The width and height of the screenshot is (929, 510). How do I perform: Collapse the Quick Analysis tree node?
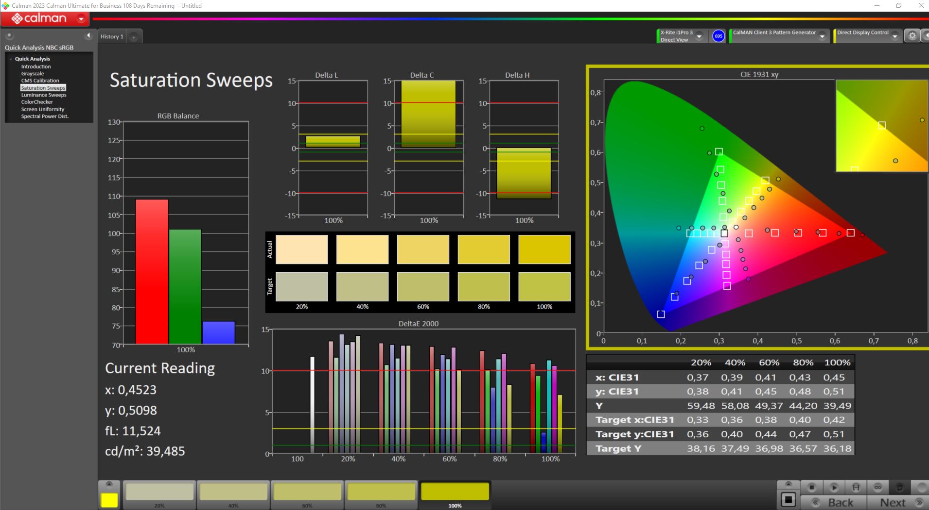[x=11, y=59]
